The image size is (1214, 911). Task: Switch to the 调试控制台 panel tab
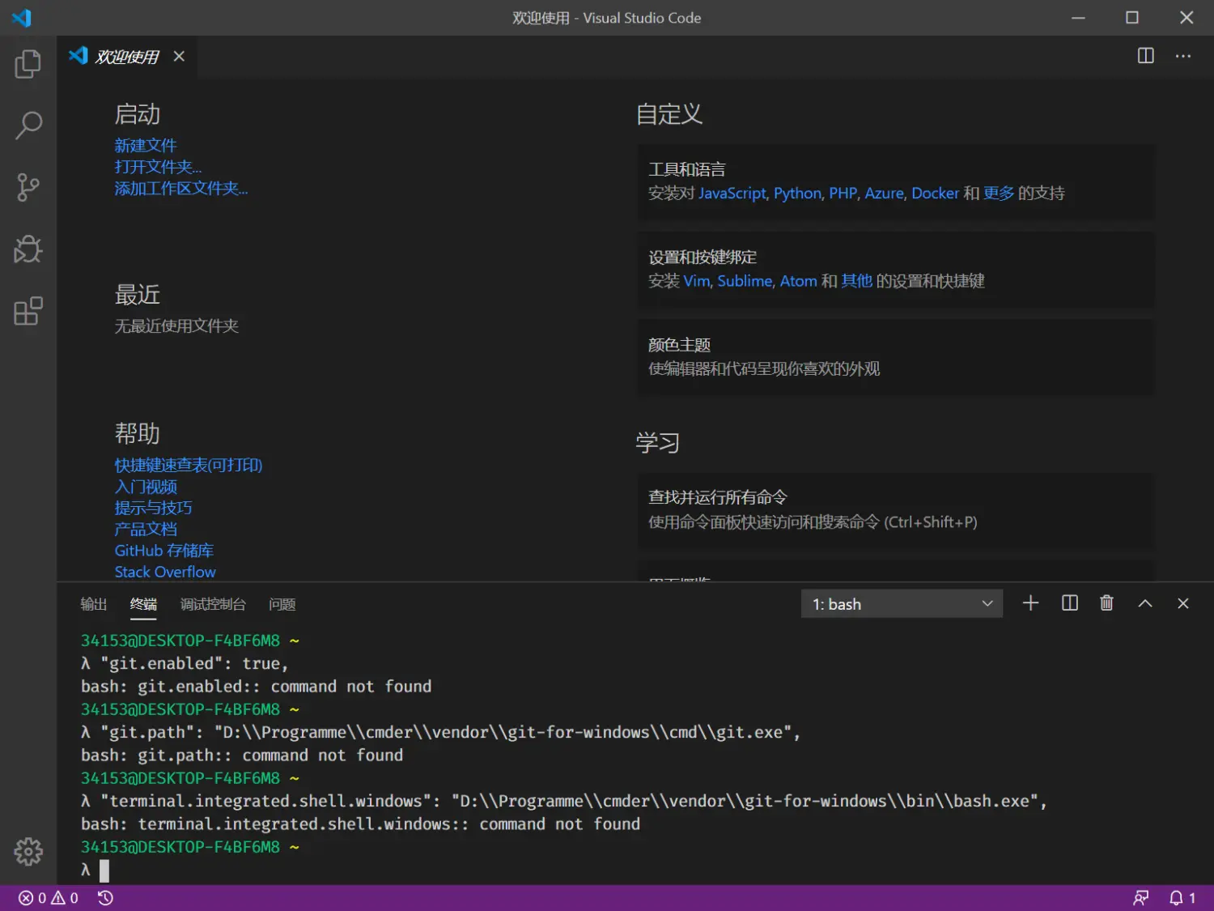click(x=213, y=604)
